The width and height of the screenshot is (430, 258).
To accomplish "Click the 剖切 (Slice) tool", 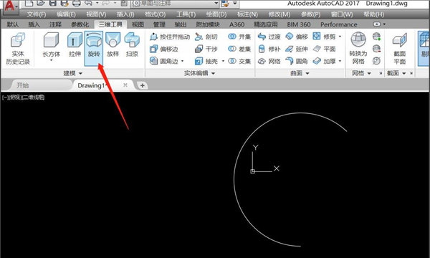I will coord(206,37).
